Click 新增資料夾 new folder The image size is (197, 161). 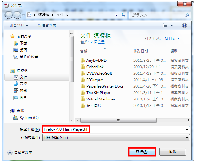pyautogui.click(x=47, y=26)
